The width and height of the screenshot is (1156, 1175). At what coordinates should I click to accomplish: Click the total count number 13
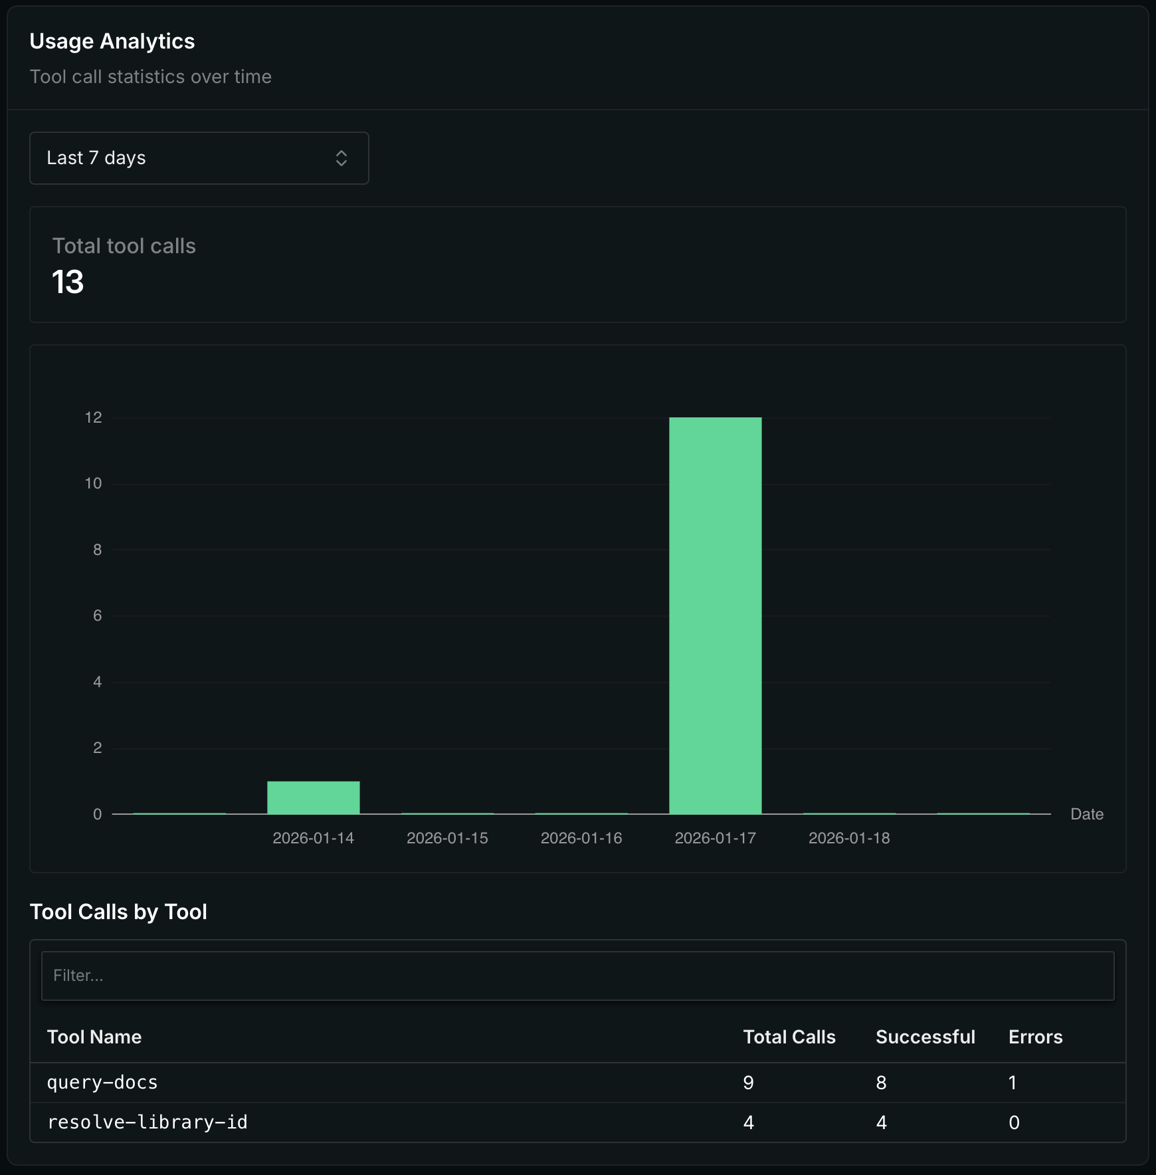pyautogui.click(x=68, y=282)
